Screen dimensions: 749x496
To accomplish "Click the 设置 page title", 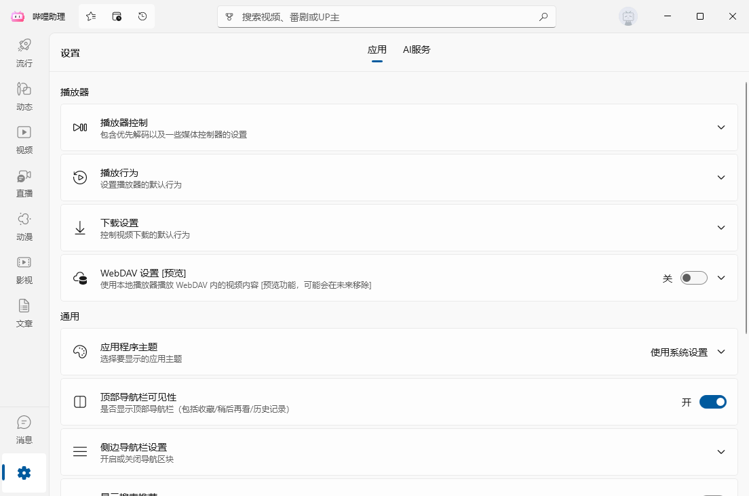I will pos(71,53).
